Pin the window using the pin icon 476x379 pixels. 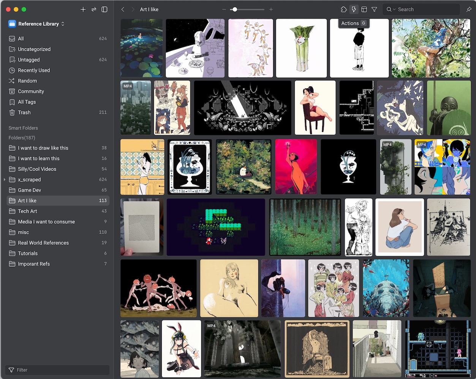click(469, 9)
